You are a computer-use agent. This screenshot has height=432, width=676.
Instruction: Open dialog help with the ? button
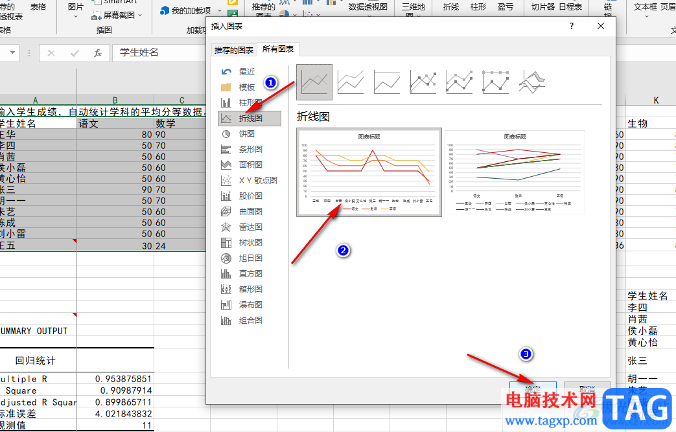572,27
